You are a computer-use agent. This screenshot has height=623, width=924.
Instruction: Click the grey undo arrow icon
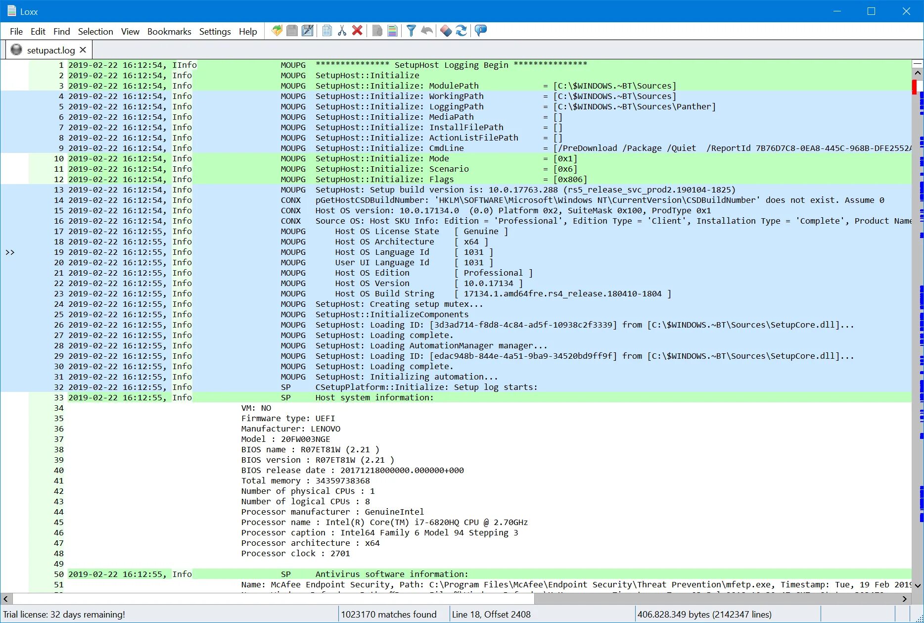tap(426, 31)
